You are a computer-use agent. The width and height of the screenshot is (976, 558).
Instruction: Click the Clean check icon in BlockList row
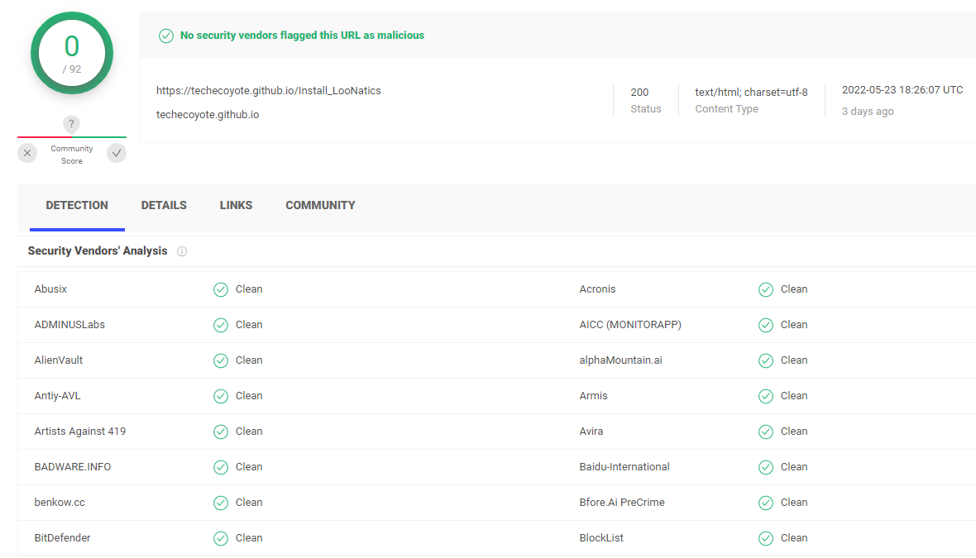(766, 538)
